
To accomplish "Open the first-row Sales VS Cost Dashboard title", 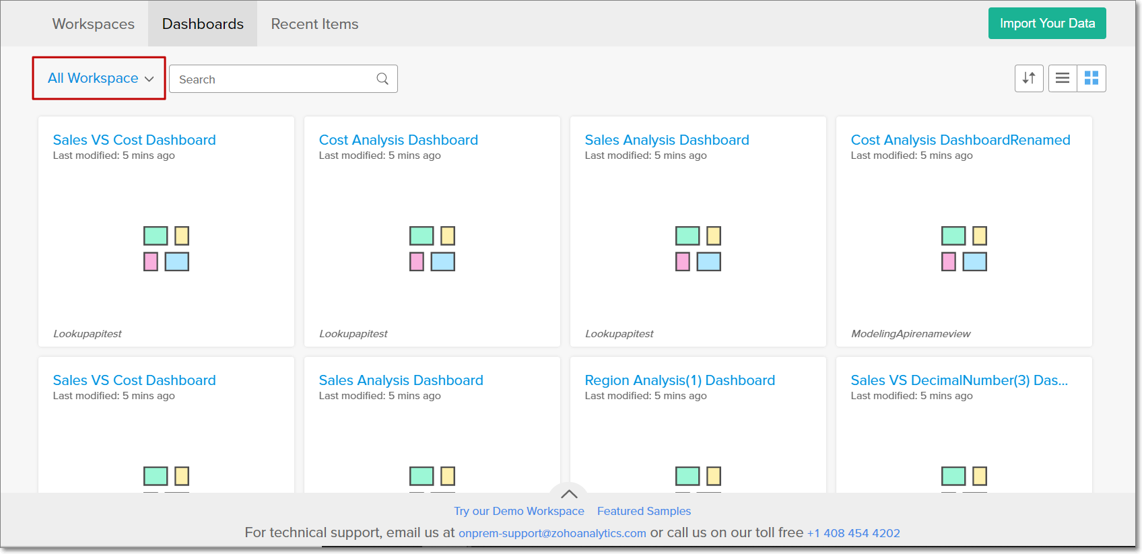I will click(x=135, y=140).
